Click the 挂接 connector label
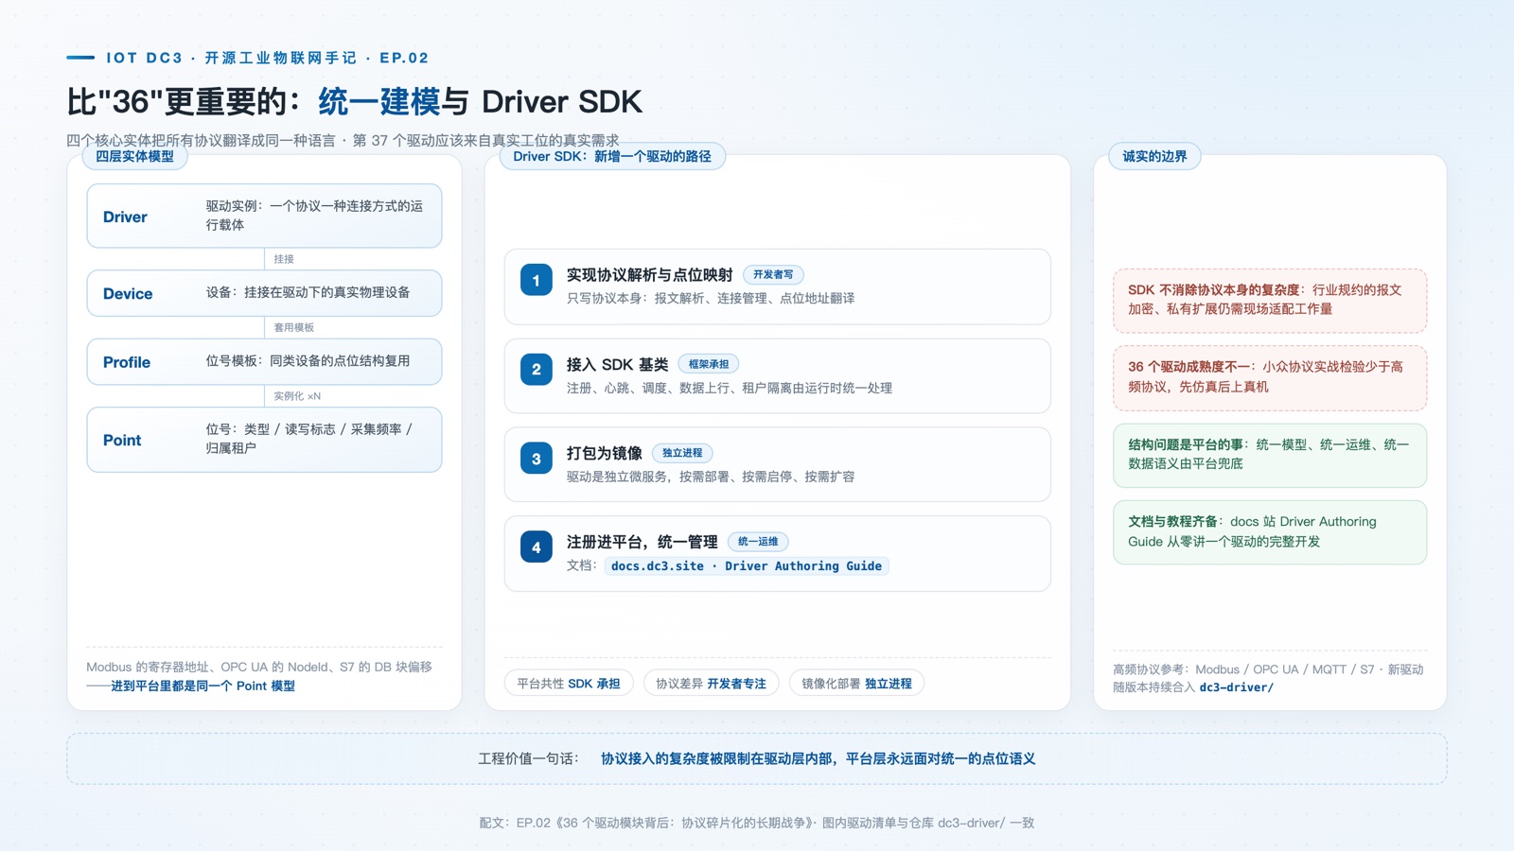 (x=284, y=259)
